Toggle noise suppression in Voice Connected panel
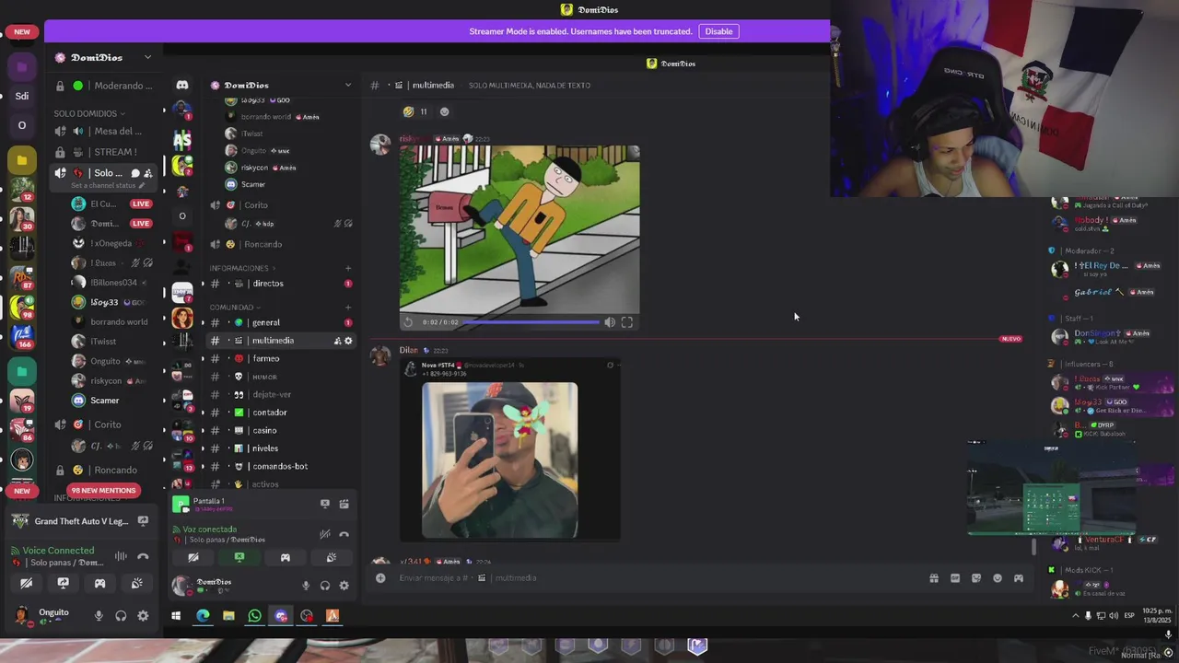Screen dimensions: 1179x663 (x=121, y=556)
